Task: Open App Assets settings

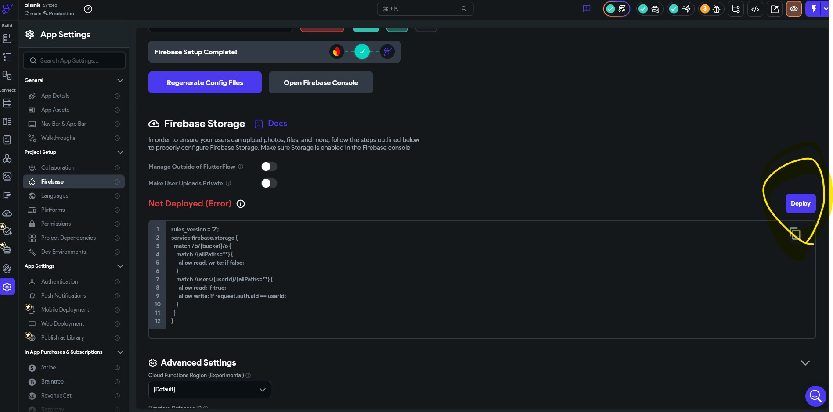Action: tap(74, 110)
